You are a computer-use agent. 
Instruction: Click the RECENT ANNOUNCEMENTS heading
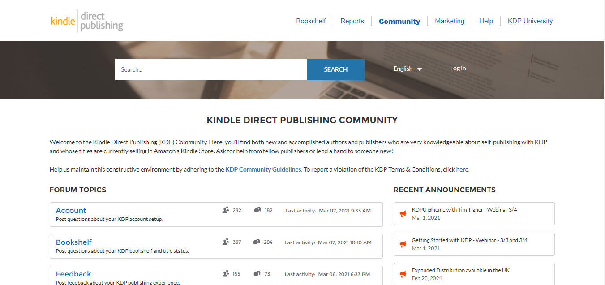(x=445, y=190)
